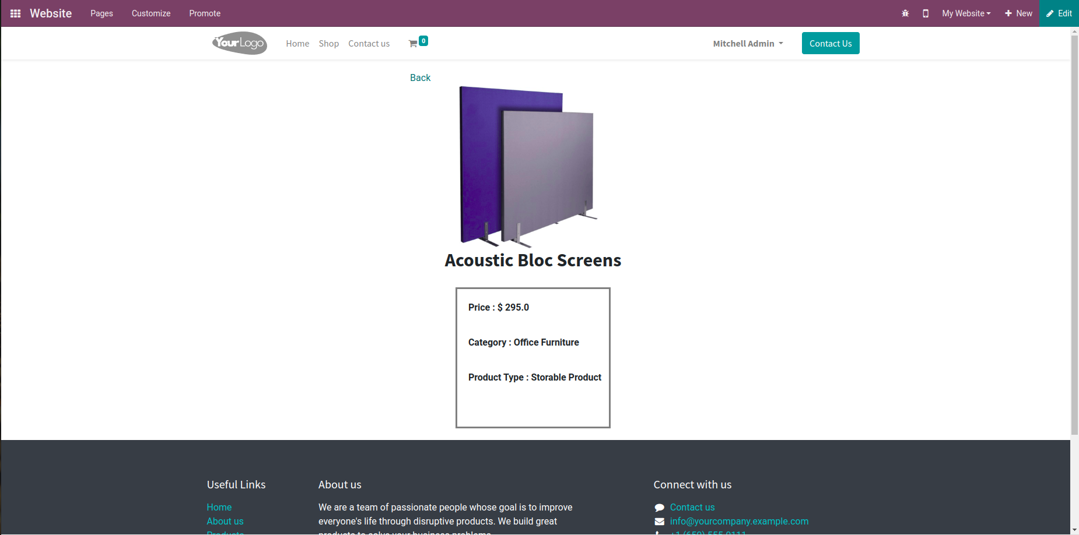Click the Home link in navbar
The height and width of the screenshot is (535, 1079).
(x=297, y=44)
